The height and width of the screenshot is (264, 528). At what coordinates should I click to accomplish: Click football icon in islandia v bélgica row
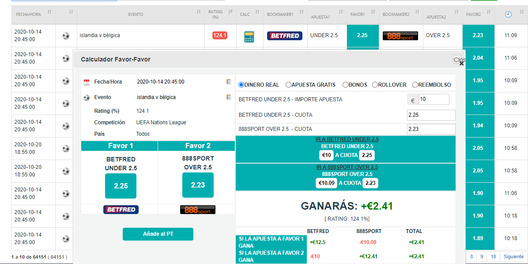tap(66, 36)
